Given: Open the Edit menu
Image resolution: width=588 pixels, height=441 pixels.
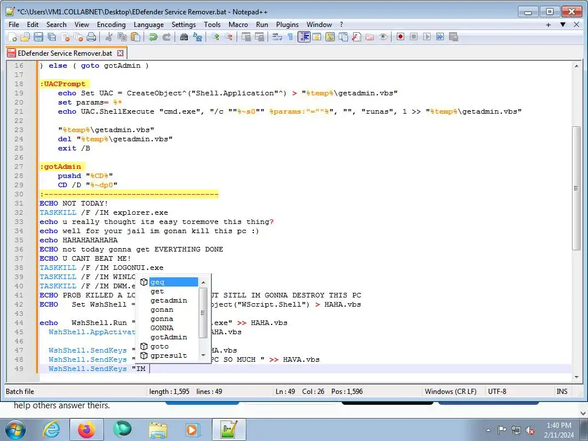Looking at the screenshot, I should 33,24.
